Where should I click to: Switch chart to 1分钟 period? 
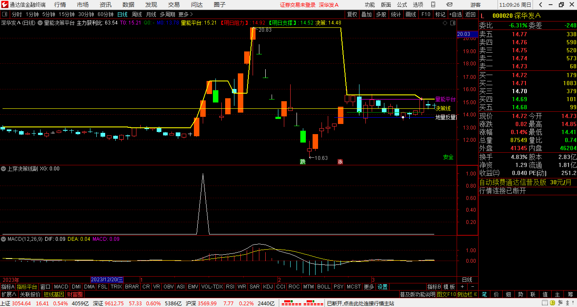click(x=33, y=14)
